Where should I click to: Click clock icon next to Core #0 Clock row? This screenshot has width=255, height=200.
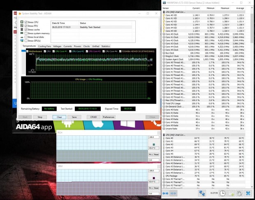click(x=164, y=34)
